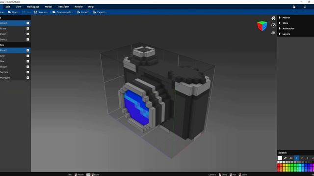Click the Undo arrow icon

click(x=294, y=7)
